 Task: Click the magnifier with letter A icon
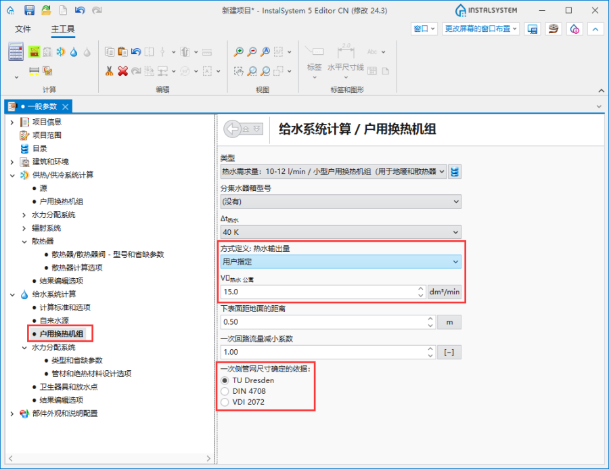265,51
